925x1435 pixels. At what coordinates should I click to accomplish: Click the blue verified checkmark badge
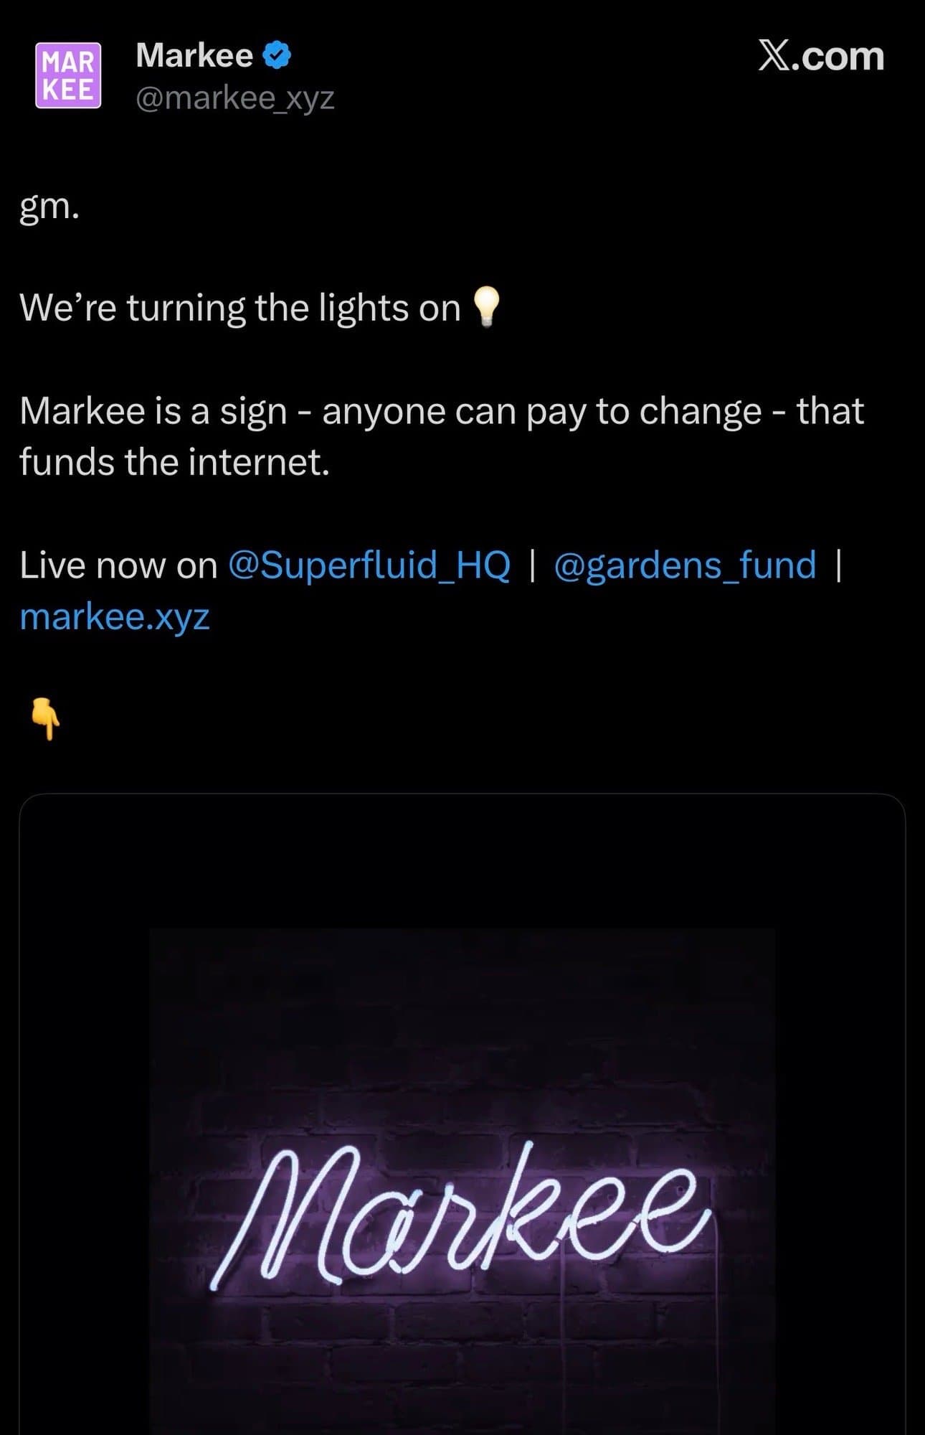click(277, 55)
